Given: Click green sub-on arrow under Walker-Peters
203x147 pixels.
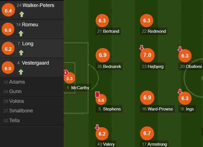Looking at the screenshot, I should coord(22,14).
